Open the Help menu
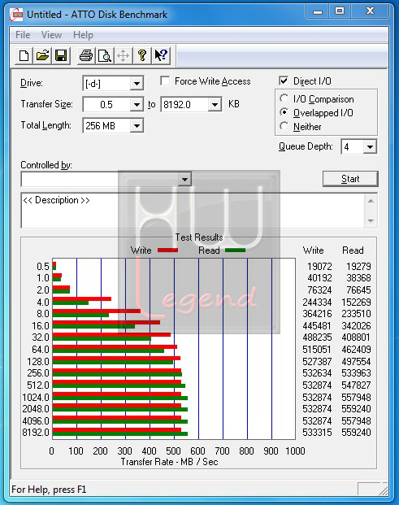Screen dimensions: 399x505 click(83, 35)
